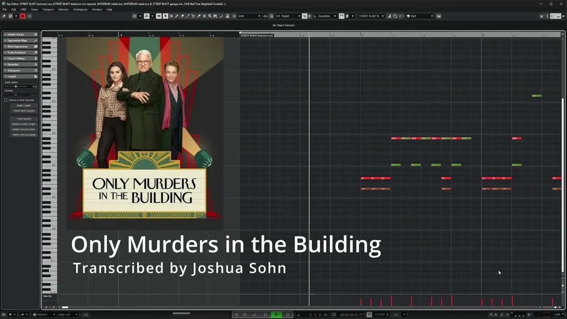The height and width of the screenshot is (319, 567).
Task: Select the Mute X tool
Action: [204, 16]
